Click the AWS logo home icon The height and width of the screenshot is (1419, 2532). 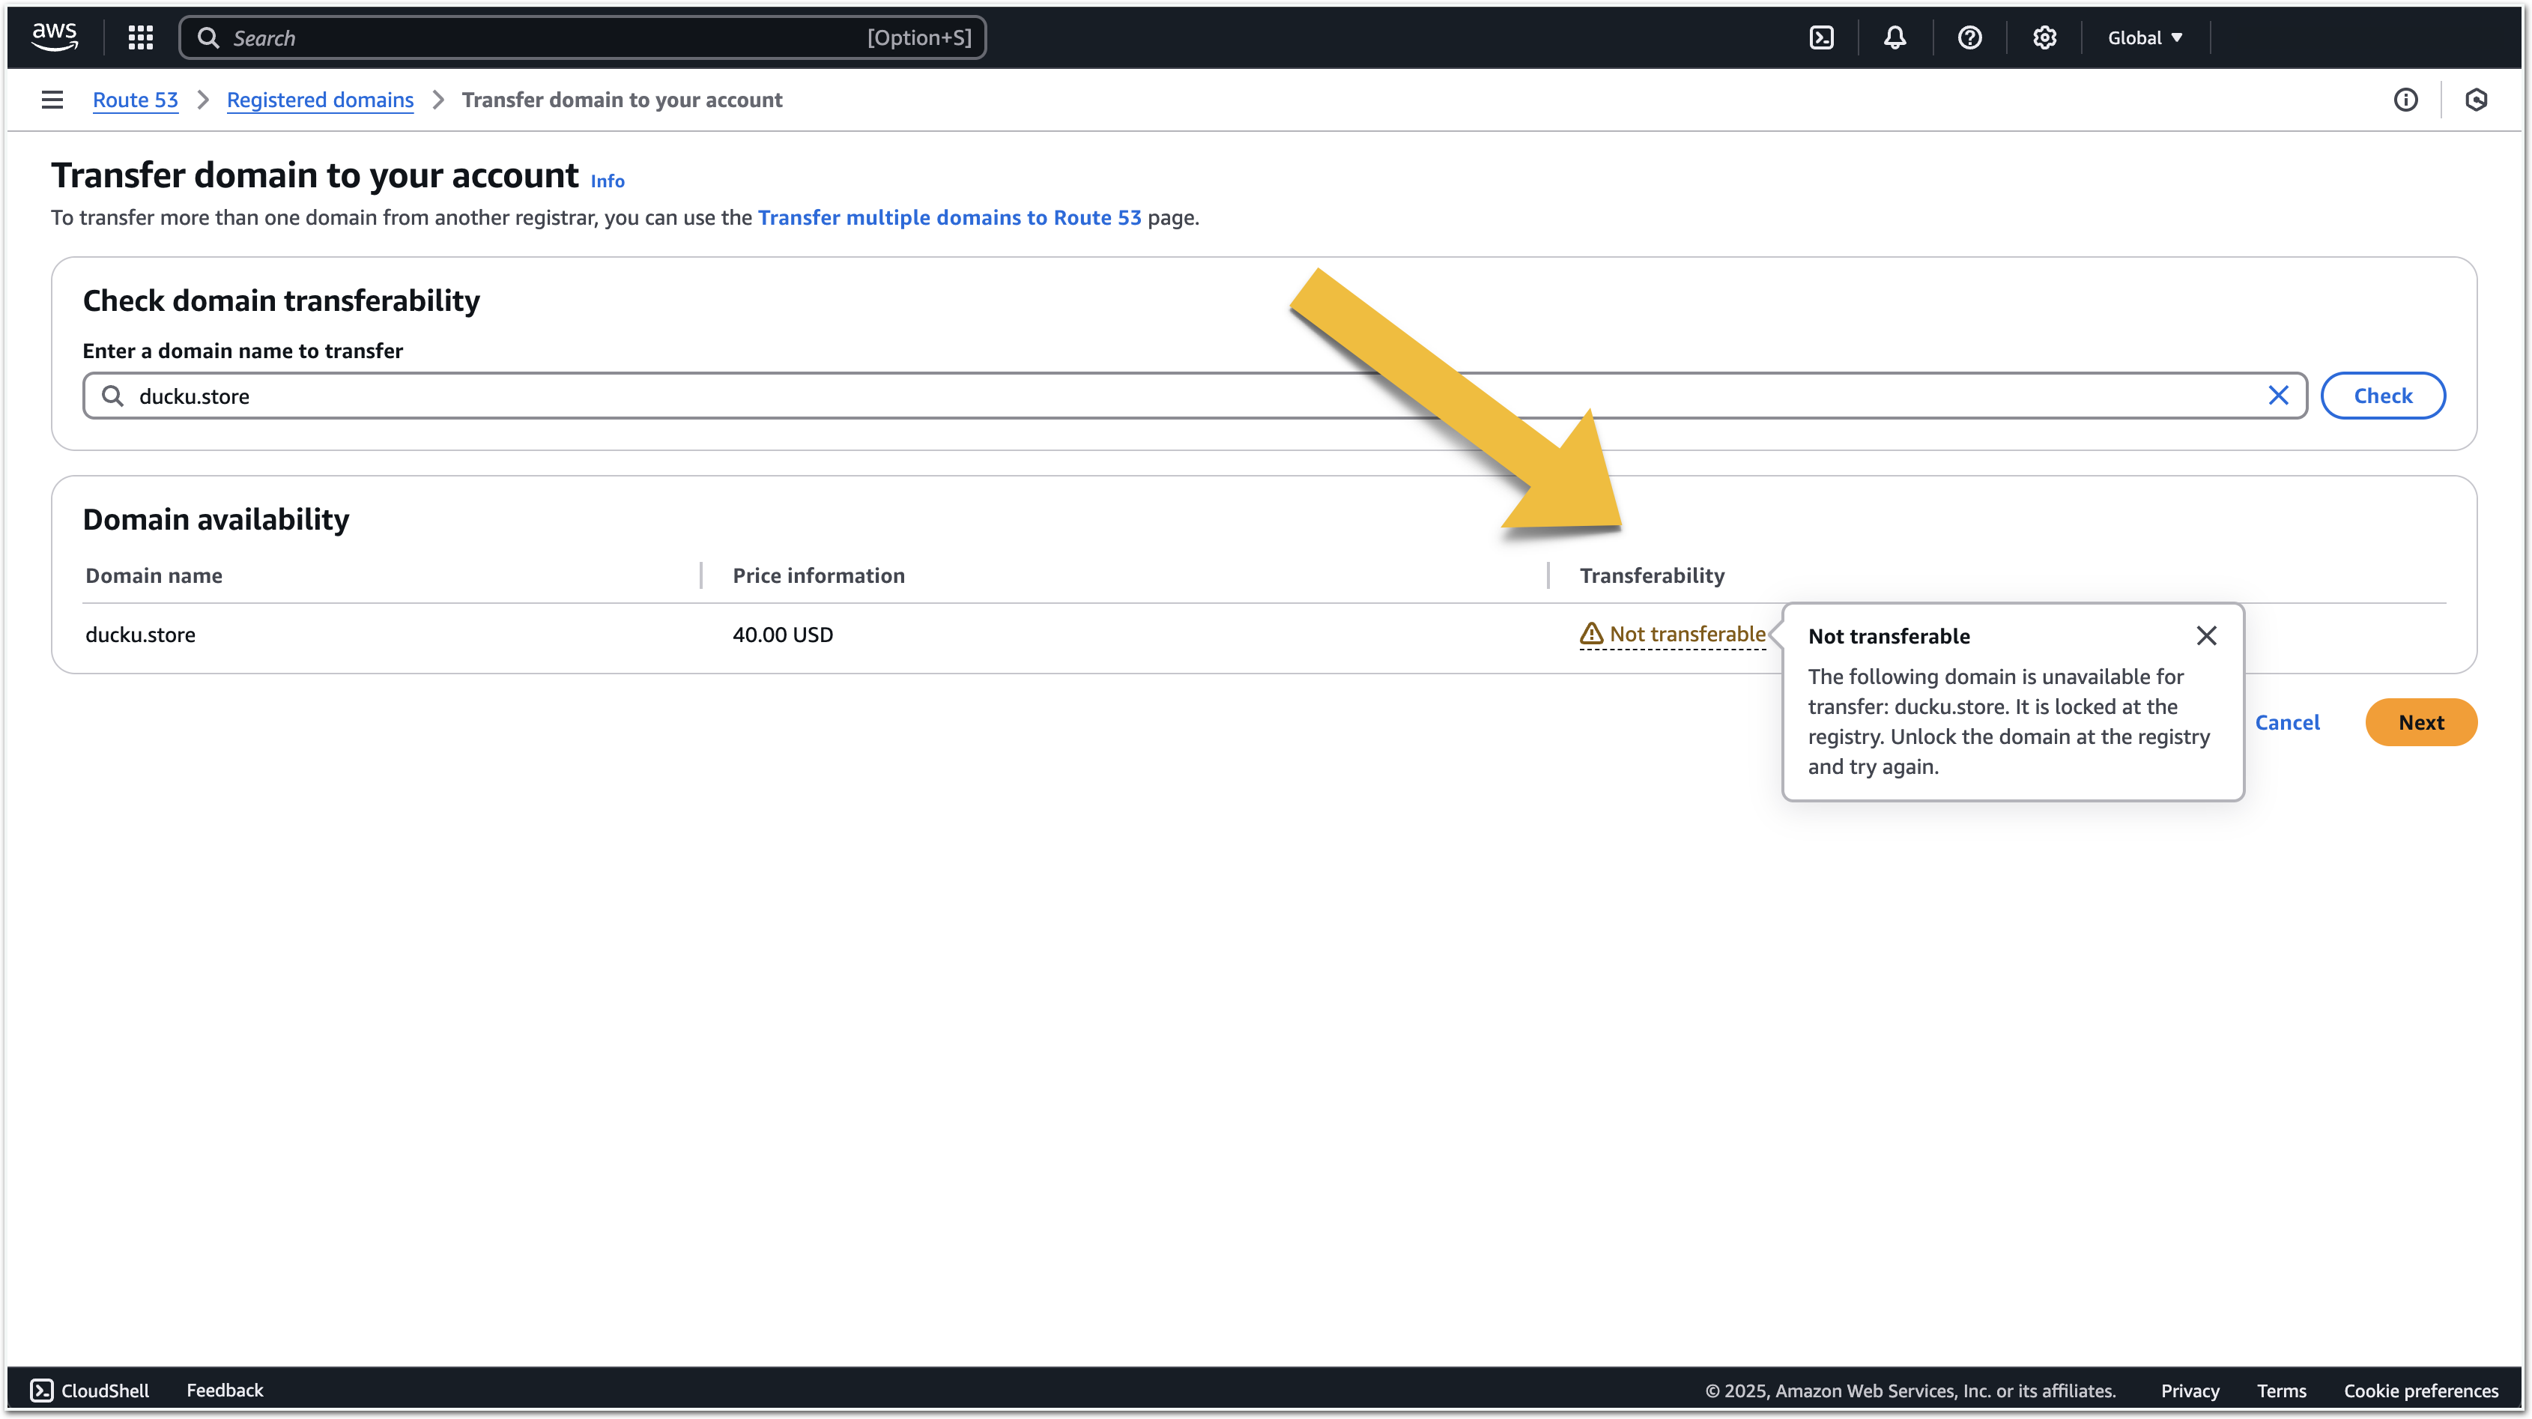coord(54,37)
